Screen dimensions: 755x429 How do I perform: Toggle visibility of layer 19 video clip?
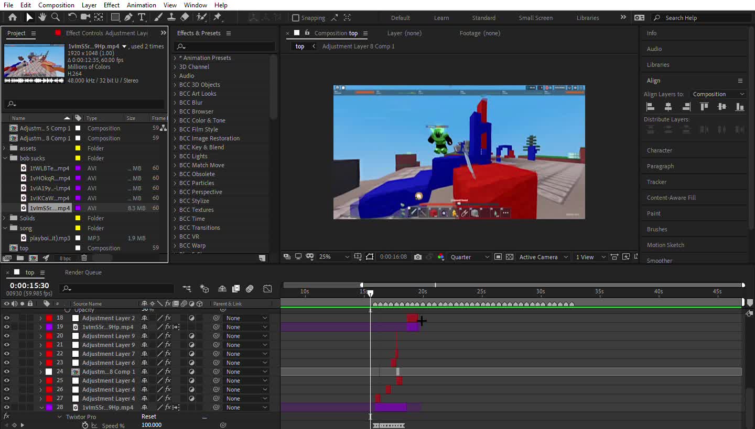click(6, 327)
